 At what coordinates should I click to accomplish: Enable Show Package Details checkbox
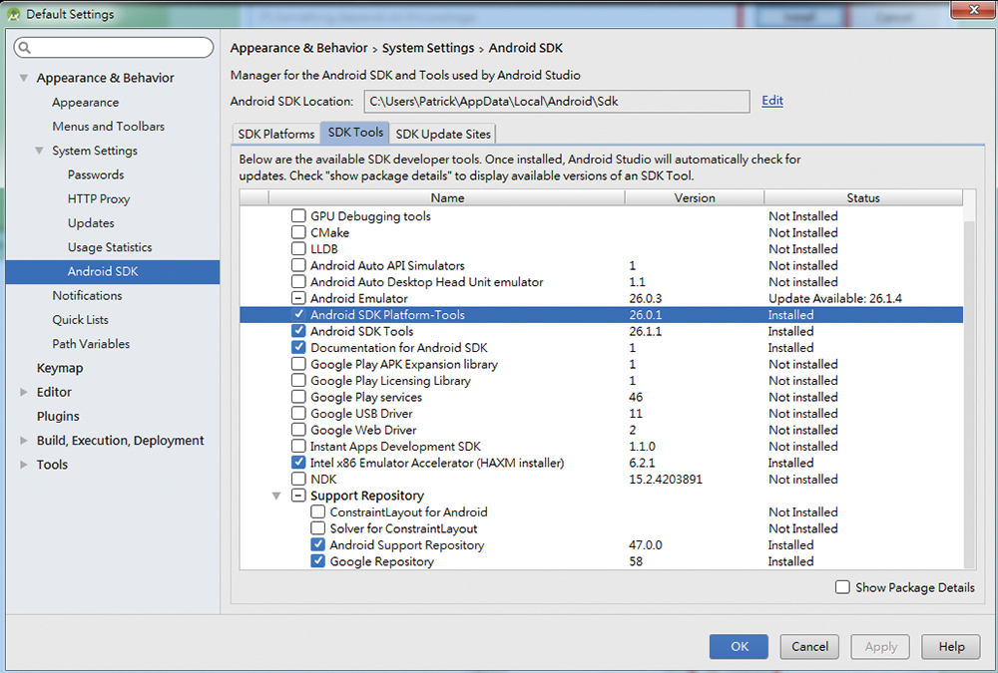(842, 587)
